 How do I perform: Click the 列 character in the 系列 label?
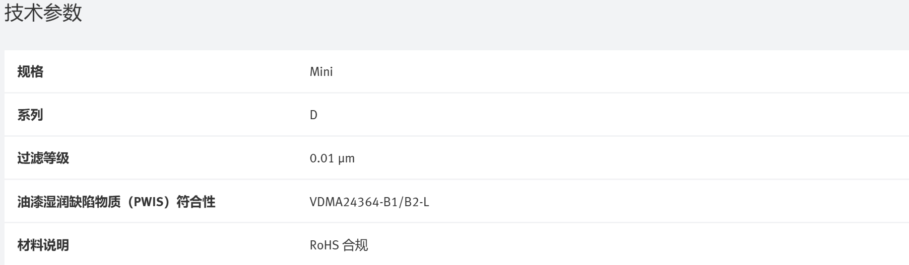click(x=37, y=115)
